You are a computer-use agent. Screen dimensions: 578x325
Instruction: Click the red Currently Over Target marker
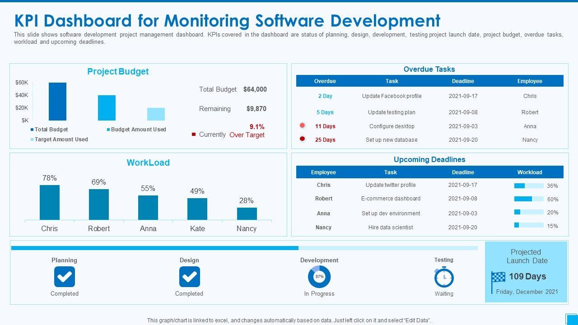click(x=194, y=135)
